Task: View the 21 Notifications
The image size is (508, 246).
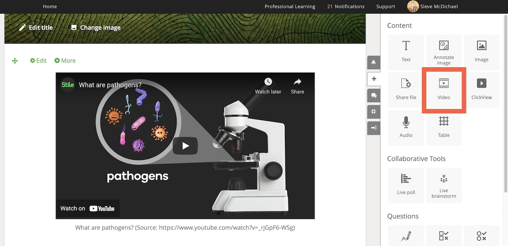Action: click(x=346, y=6)
